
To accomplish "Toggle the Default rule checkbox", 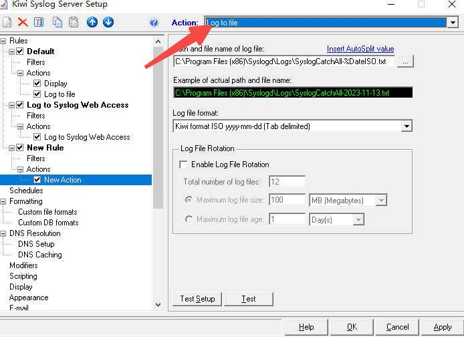I will click(x=20, y=51).
